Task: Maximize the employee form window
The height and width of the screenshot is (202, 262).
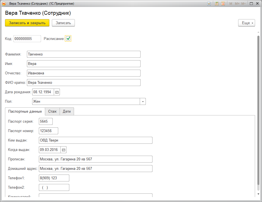Action: click(x=251, y=4)
